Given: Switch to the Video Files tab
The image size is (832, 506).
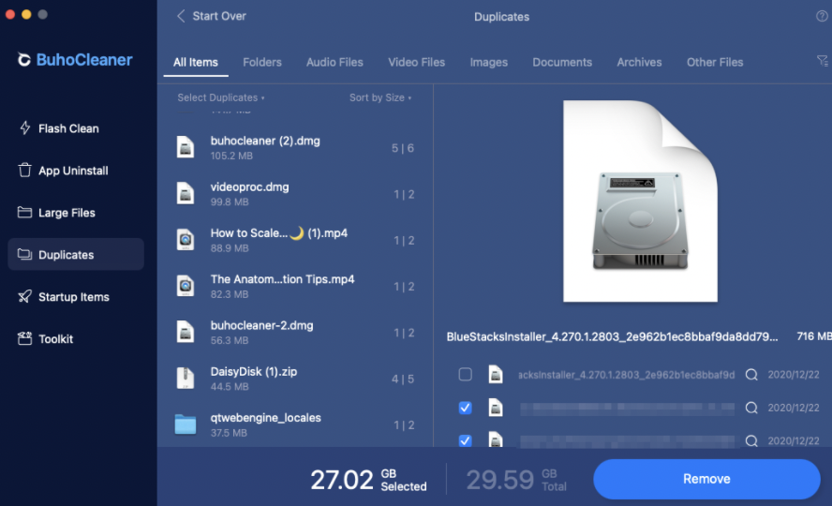Looking at the screenshot, I should 417,62.
